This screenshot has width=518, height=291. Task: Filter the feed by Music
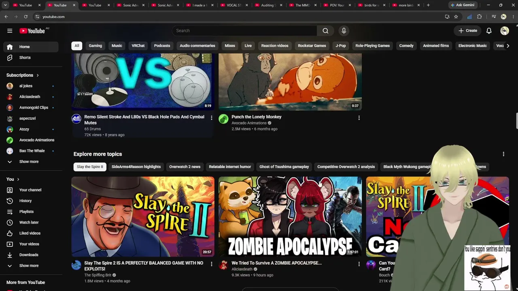(117, 46)
